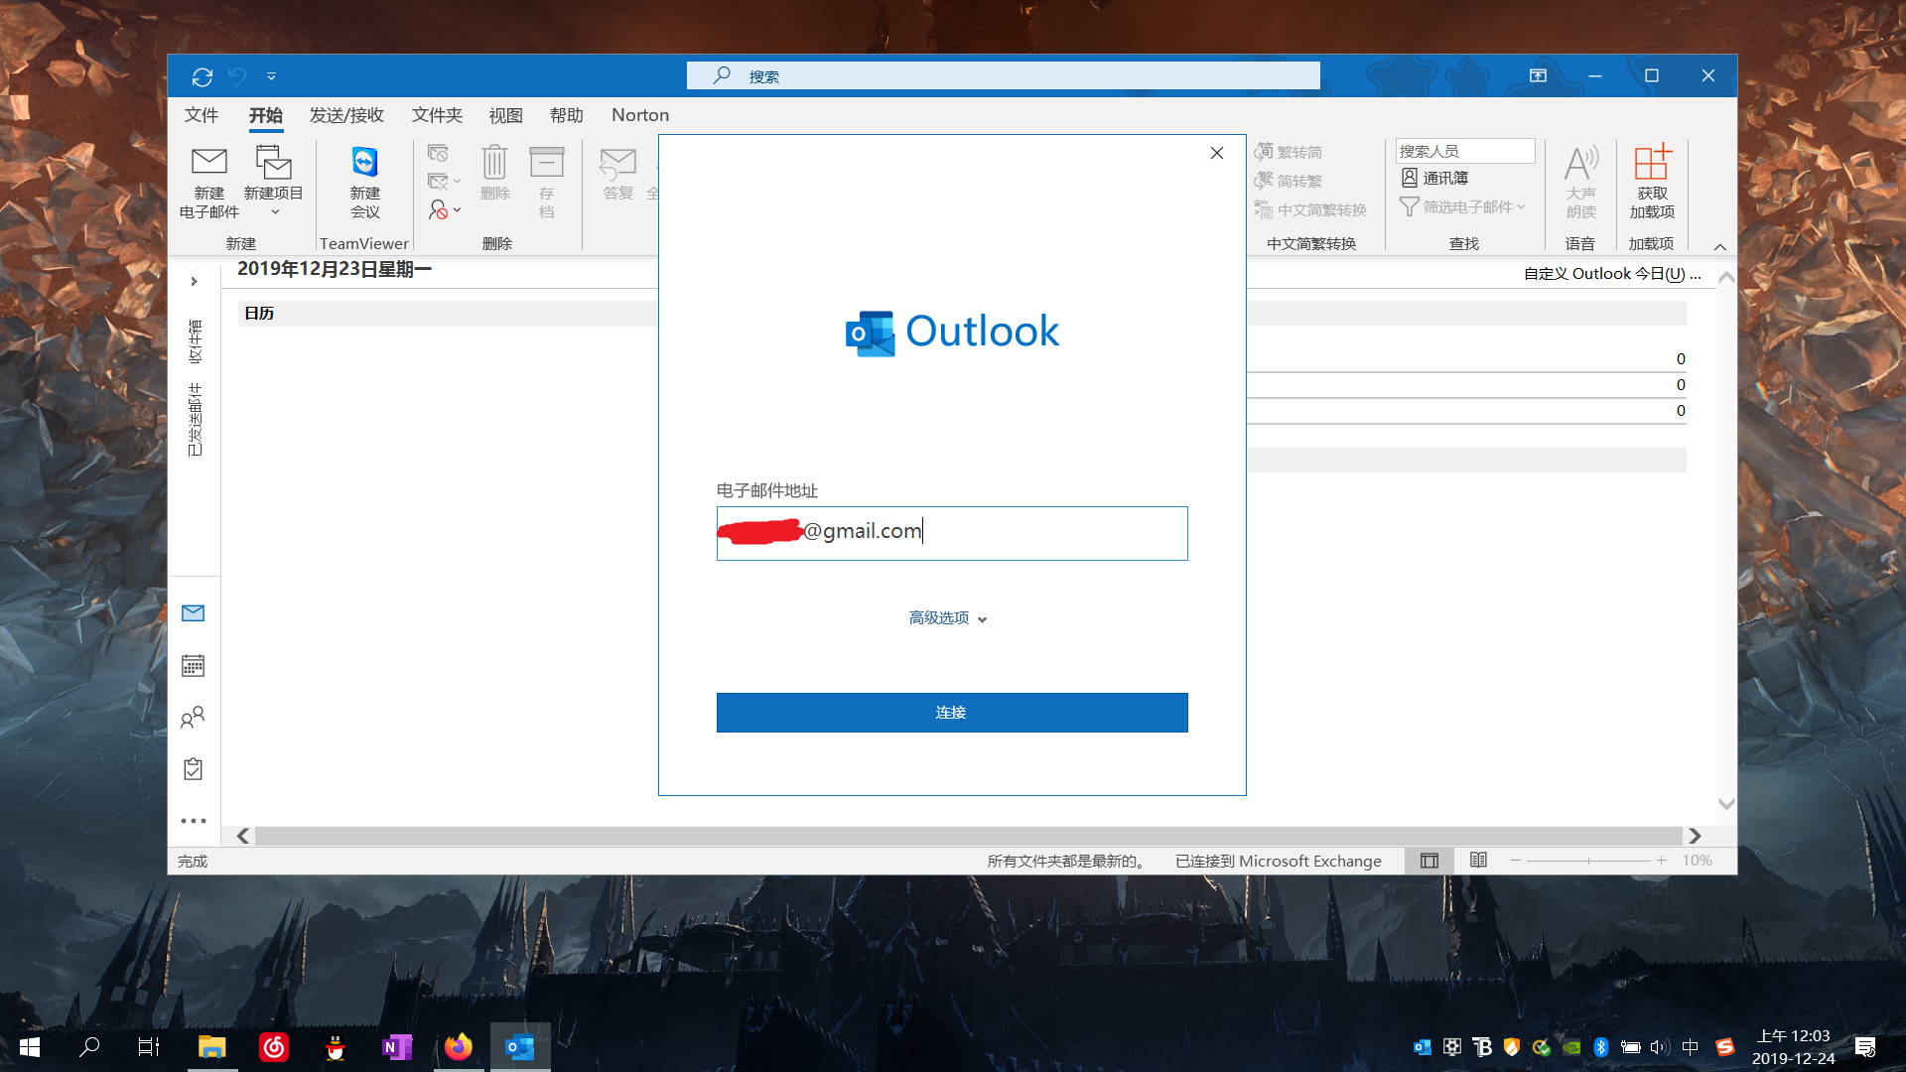The image size is (1906, 1072).
Task: Open the 通讯簿 address book
Action: tap(1434, 178)
